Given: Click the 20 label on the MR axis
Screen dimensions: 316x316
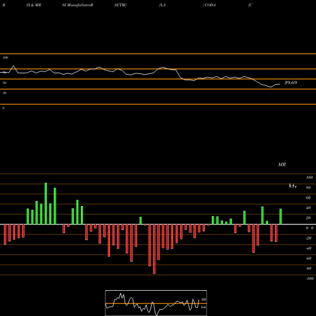Looking at the screenshot, I should [x=308, y=218].
